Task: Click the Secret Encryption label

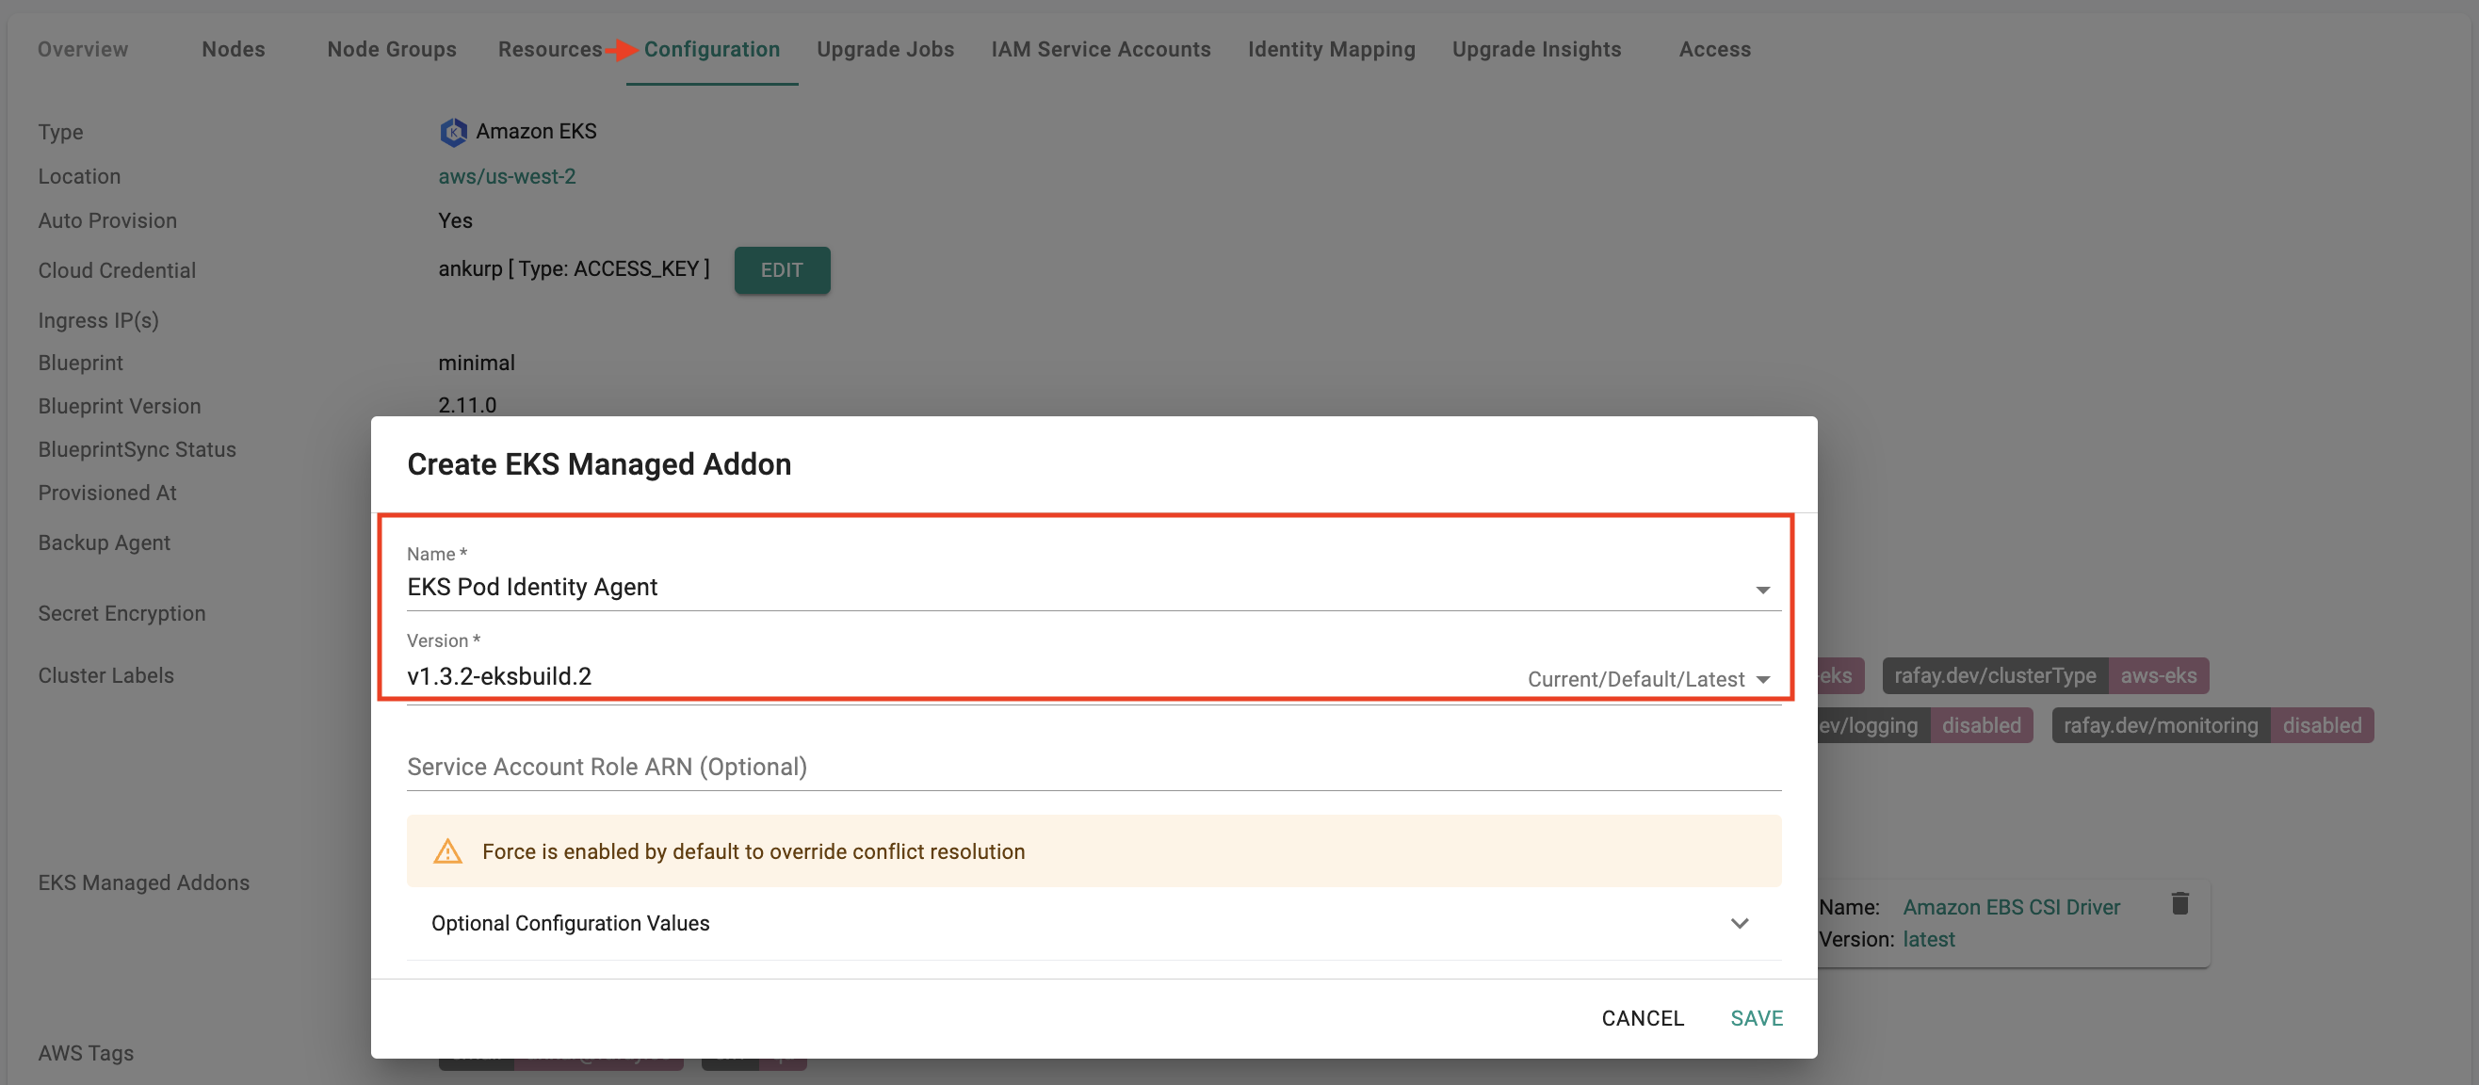Action: pyautogui.click(x=122, y=613)
